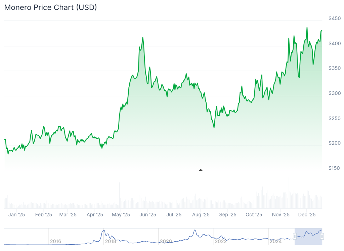
Task: Click 2022 in the navigator timeline
Action: click(x=220, y=241)
